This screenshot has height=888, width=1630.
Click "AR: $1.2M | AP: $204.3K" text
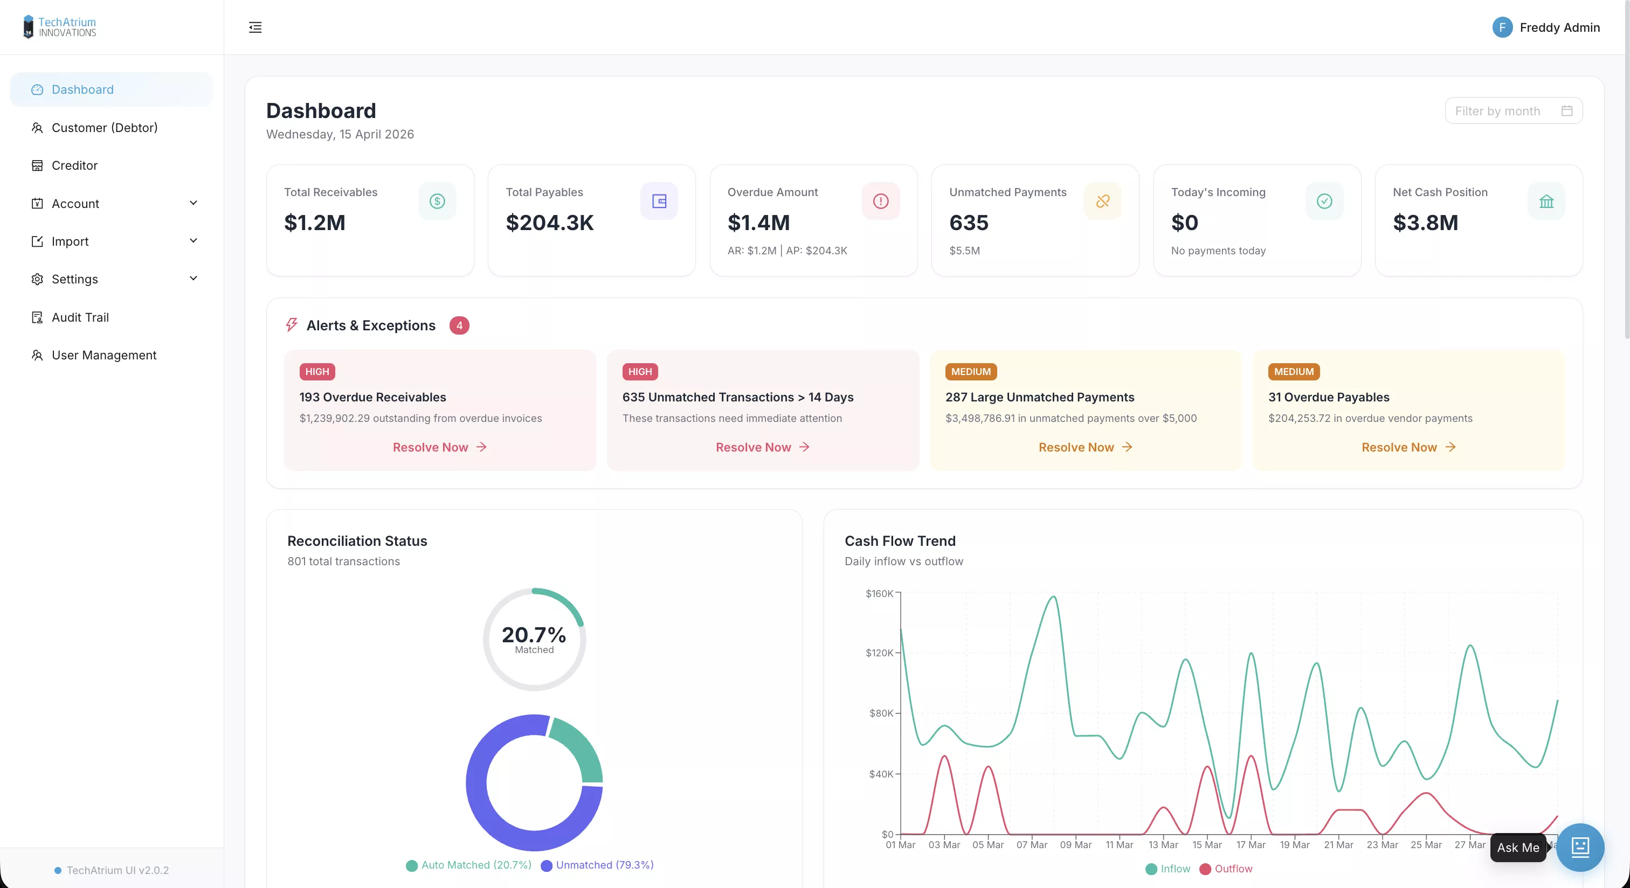point(787,251)
